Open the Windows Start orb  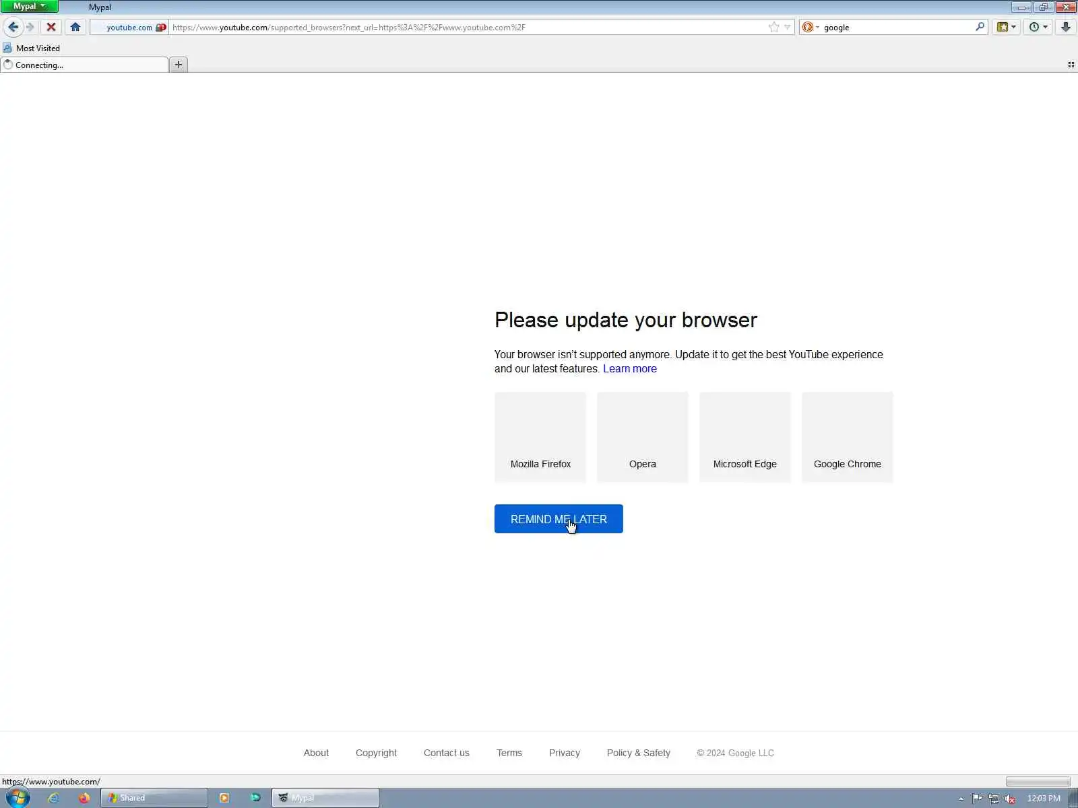click(18, 798)
